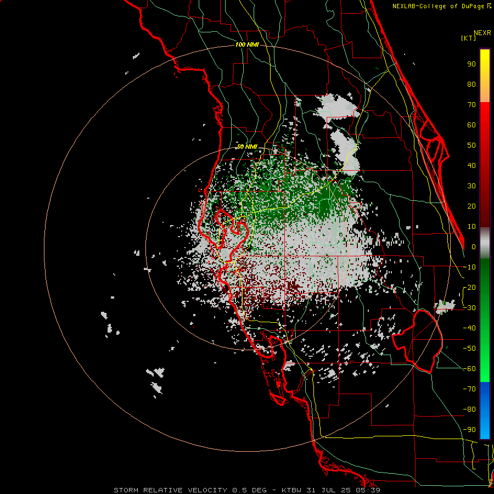This screenshot has width=494, height=494.
Task: Click the -40 value on velocity scale
Action: (x=469, y=328)
